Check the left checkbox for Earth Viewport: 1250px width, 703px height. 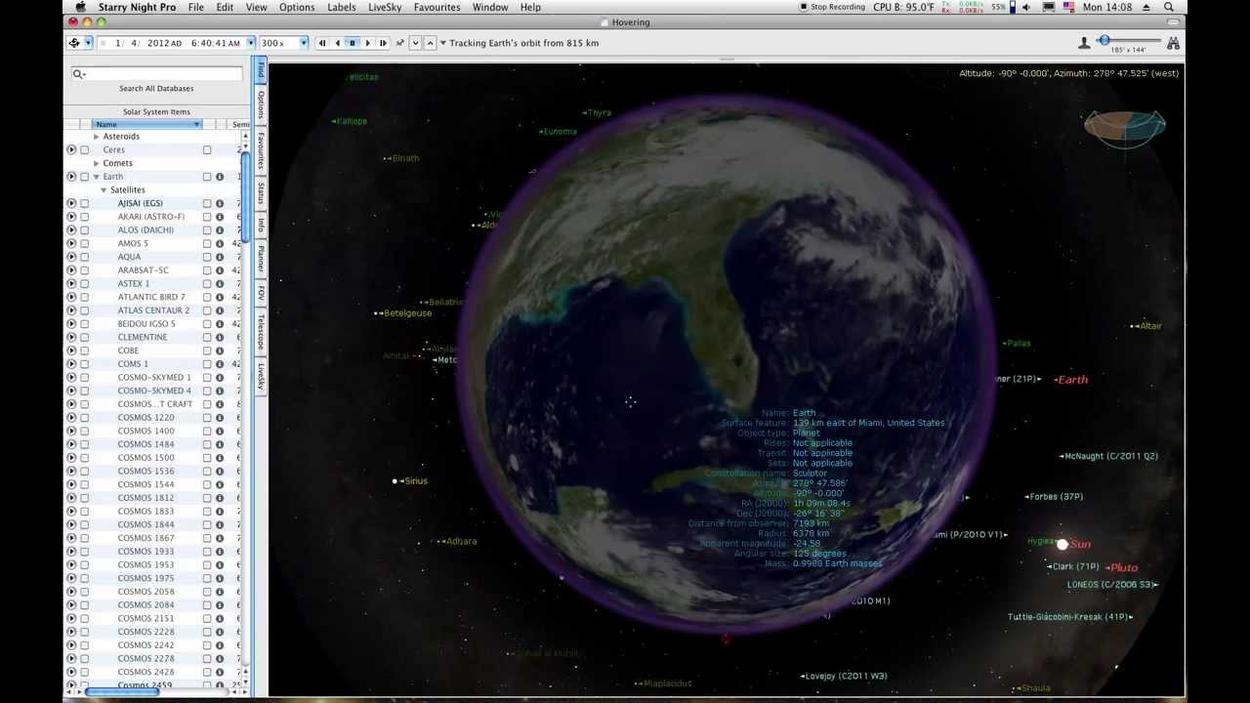(85, 177)
